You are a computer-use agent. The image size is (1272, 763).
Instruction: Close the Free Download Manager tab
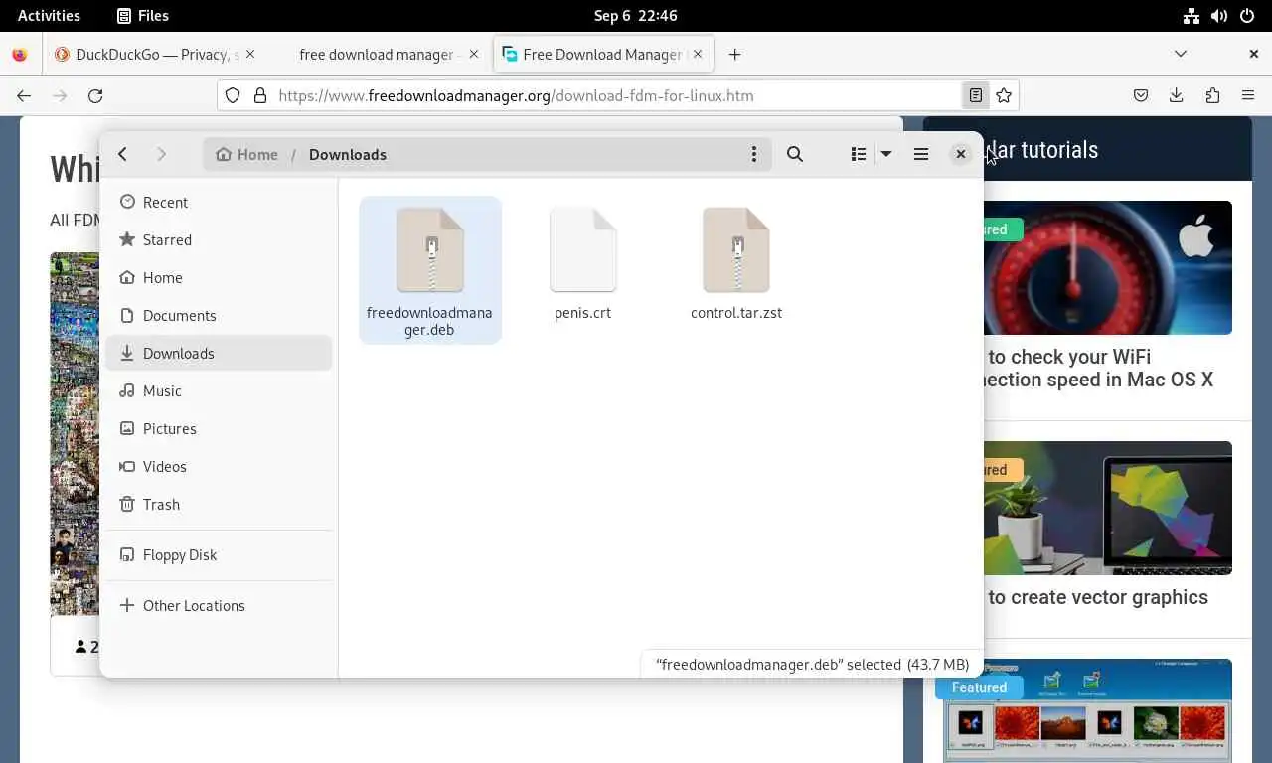click(698, 54)
